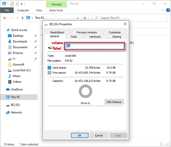
Task: Unpin Desktop using its pin icon
Action: [35, 36]
